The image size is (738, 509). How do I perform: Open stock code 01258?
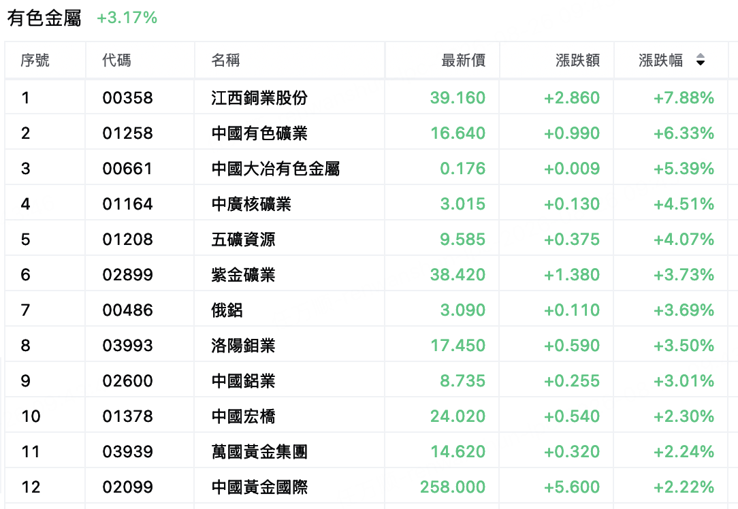tap(127, 133)
